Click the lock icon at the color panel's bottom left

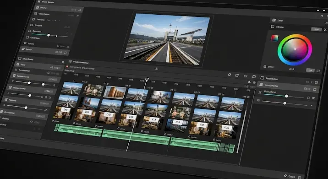(265, 66)
